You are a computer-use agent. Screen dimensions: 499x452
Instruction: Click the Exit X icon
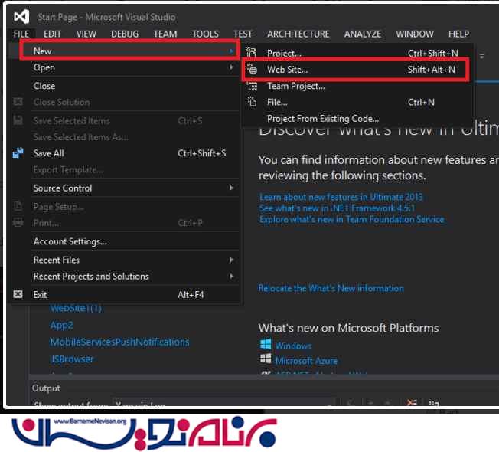(18, 294)
